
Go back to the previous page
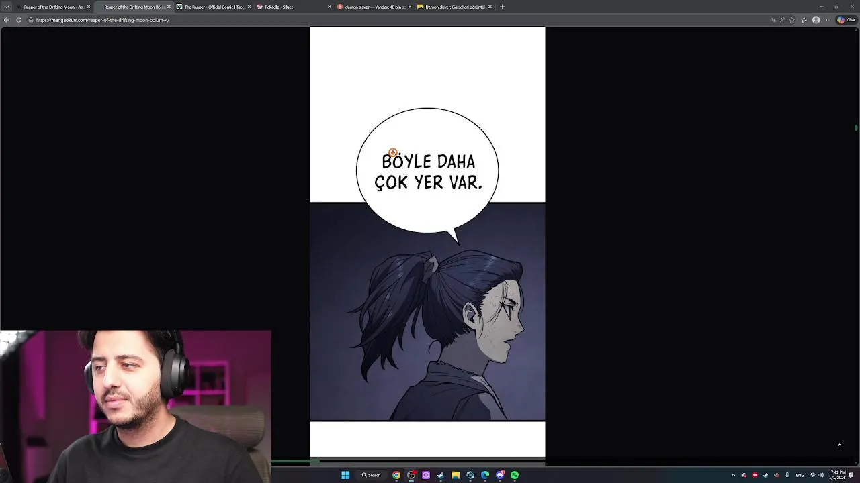click(x=7, y=20)
